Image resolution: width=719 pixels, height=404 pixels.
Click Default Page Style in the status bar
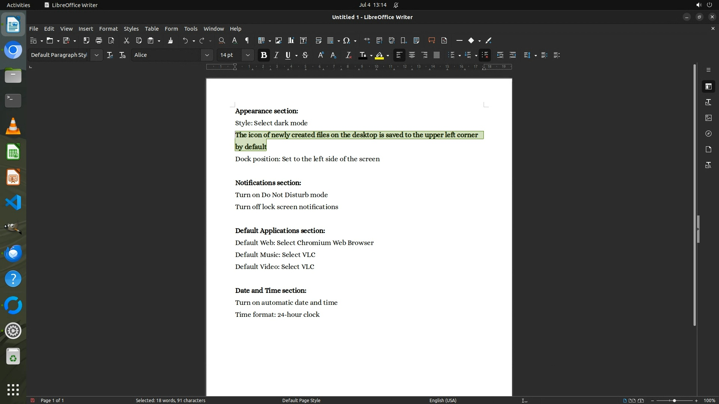point(301,400)
